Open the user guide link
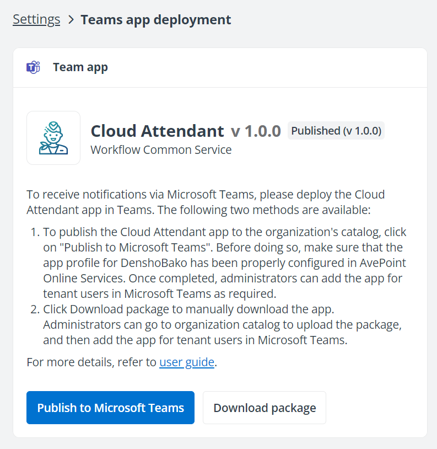 pyautogui.click(x=187, y=362)
